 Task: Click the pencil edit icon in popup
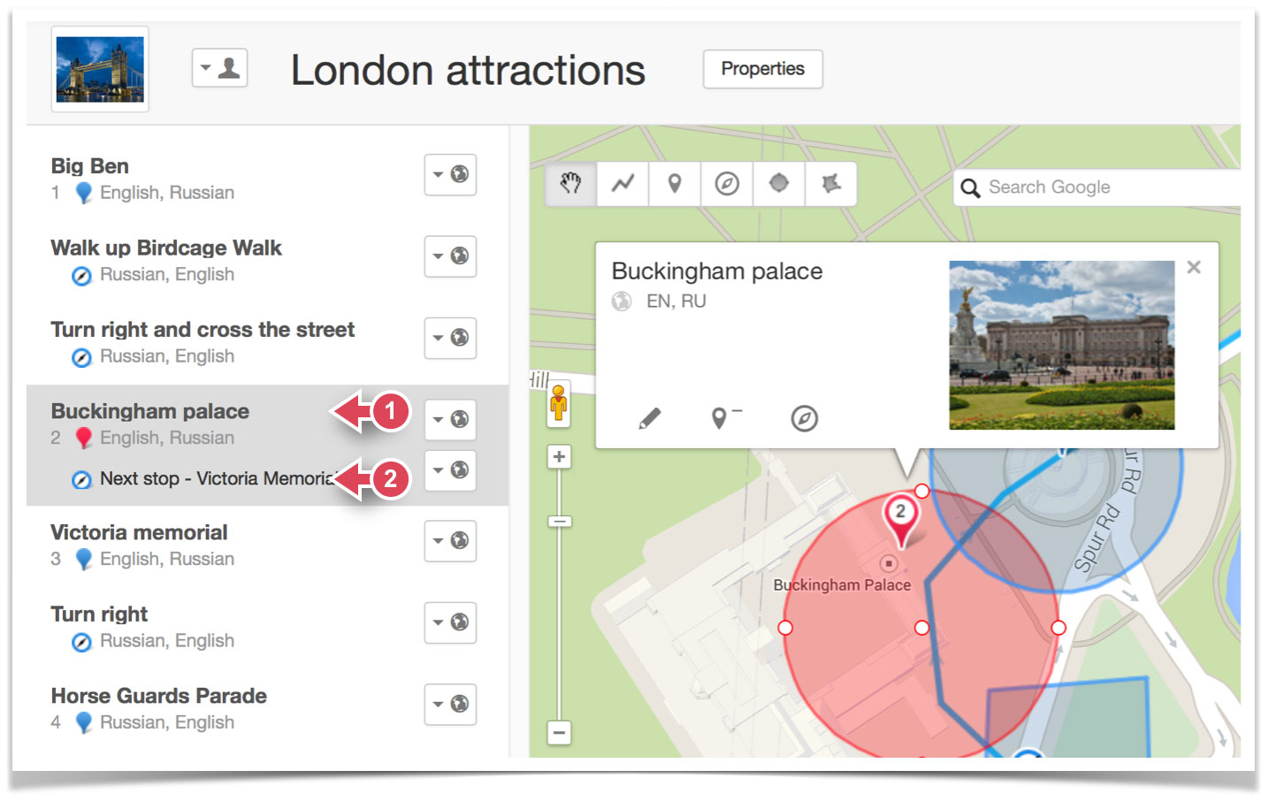pos(650,418)
